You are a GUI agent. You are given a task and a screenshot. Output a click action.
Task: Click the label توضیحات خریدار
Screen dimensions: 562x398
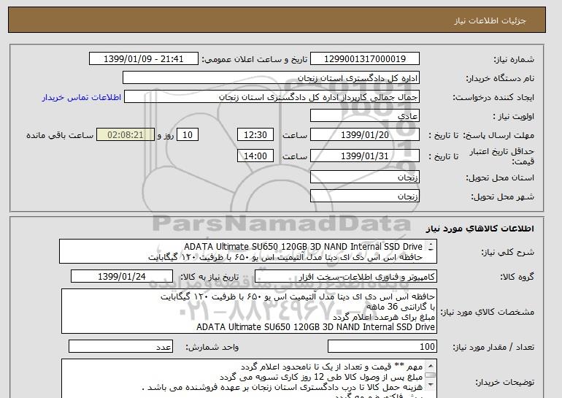pos(504,383)
